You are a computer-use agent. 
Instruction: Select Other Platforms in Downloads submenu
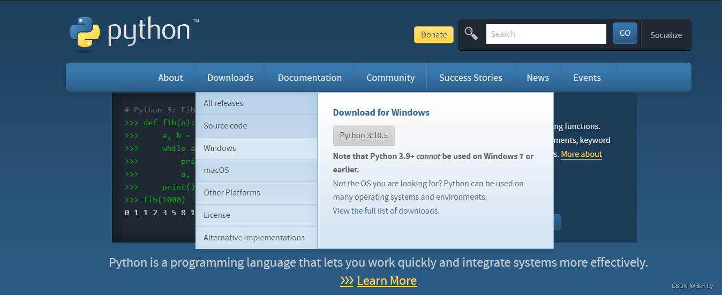pyautogui.click(x=257, y=193)
